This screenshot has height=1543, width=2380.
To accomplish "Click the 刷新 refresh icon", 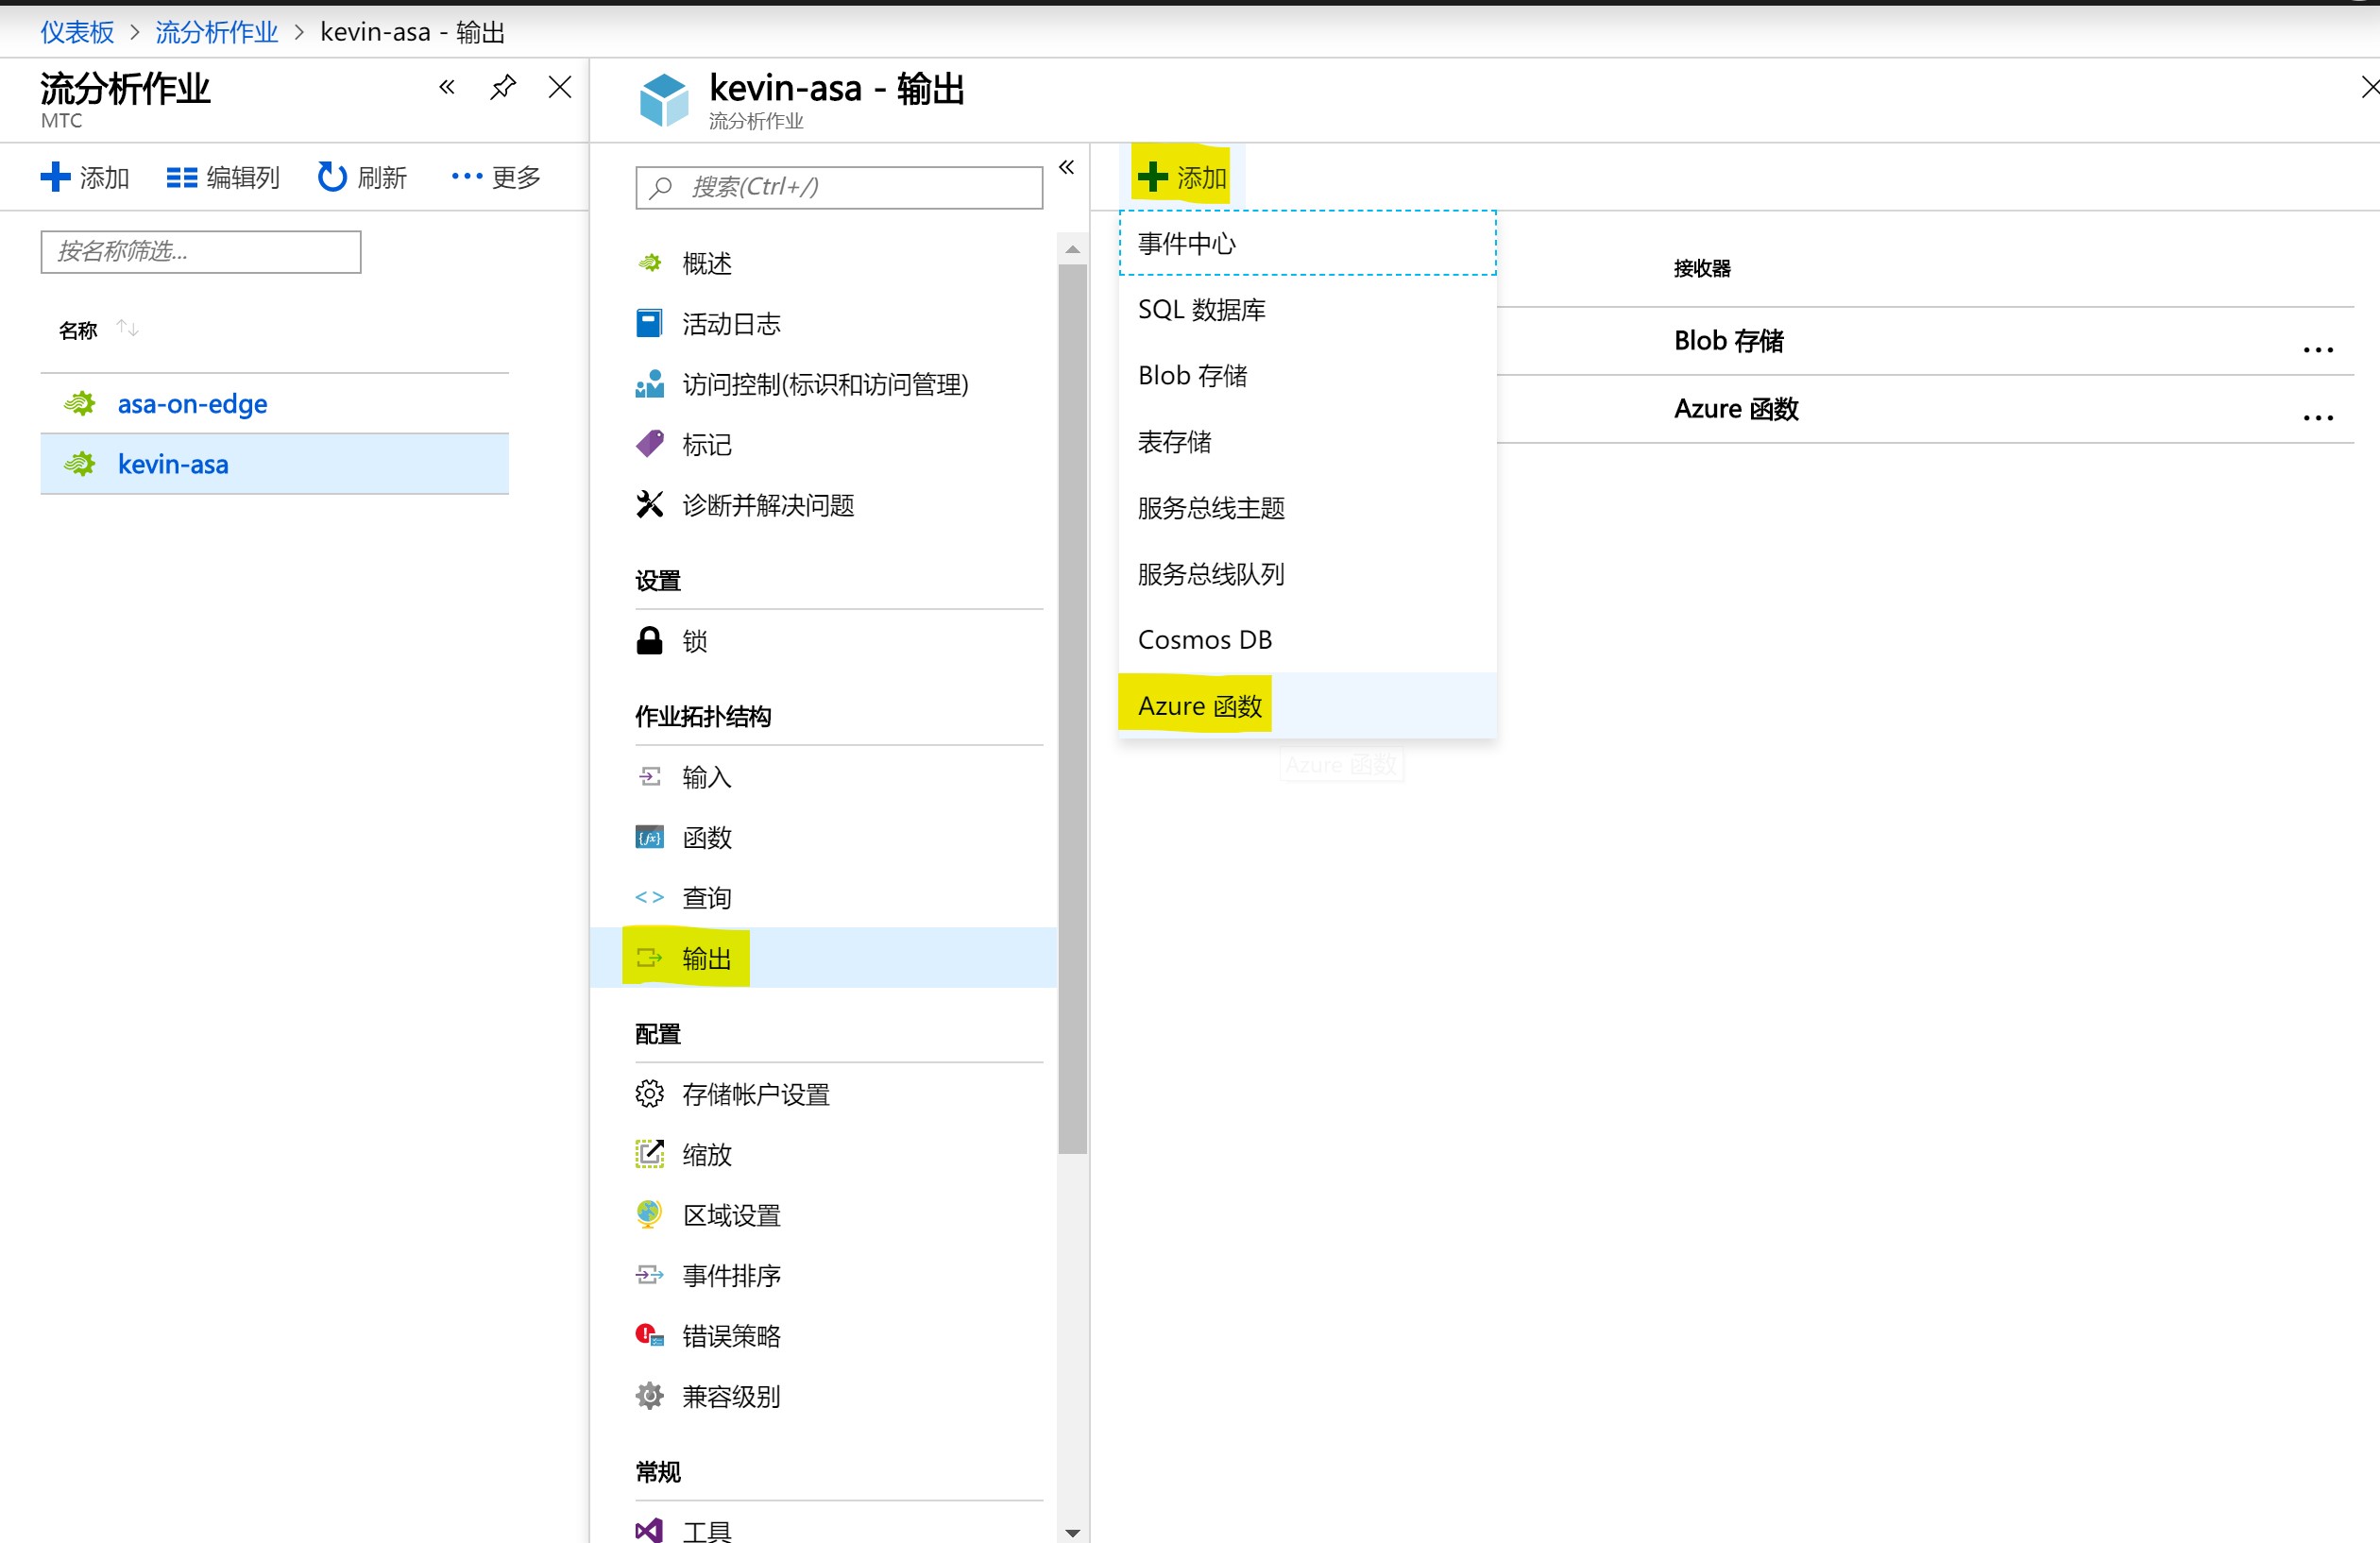I will tap(332, 177).
